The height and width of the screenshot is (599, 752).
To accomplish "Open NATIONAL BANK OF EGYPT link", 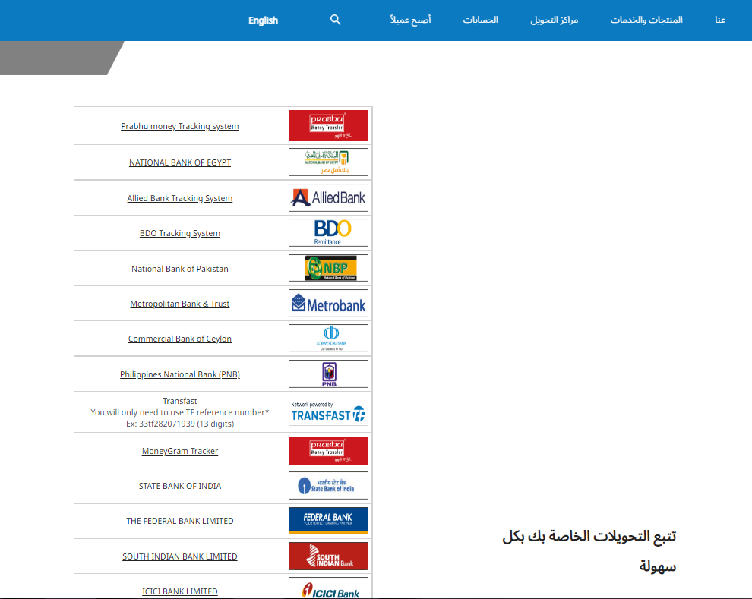I will click(x=180, y=162).
